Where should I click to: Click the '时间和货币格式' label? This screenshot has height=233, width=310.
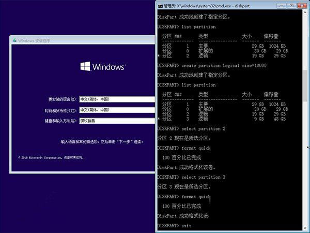point(60,110)
